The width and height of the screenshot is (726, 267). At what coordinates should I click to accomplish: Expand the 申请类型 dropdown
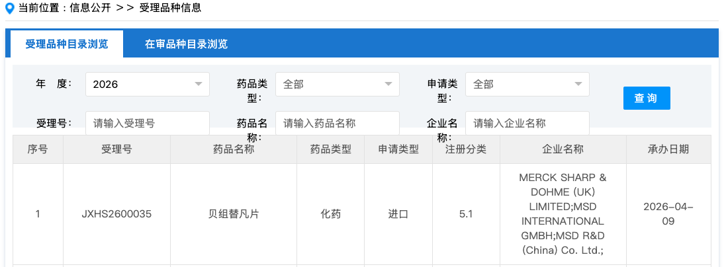(527, 85)
